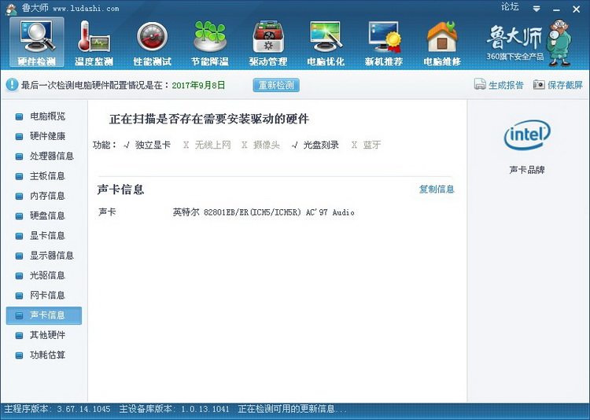
Task: Click 主设备库版本 1.0.13.1041 in status bar
Action: (174, 409)
